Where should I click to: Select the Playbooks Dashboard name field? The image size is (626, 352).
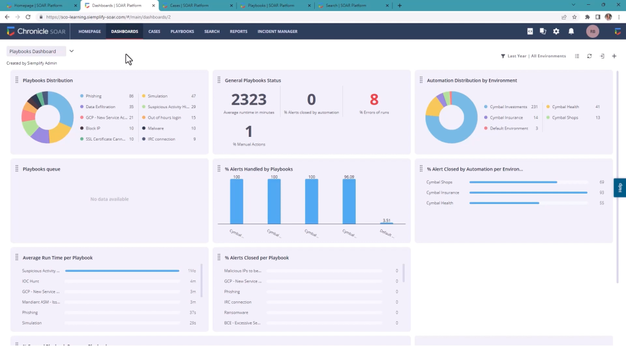pos(36,51)
